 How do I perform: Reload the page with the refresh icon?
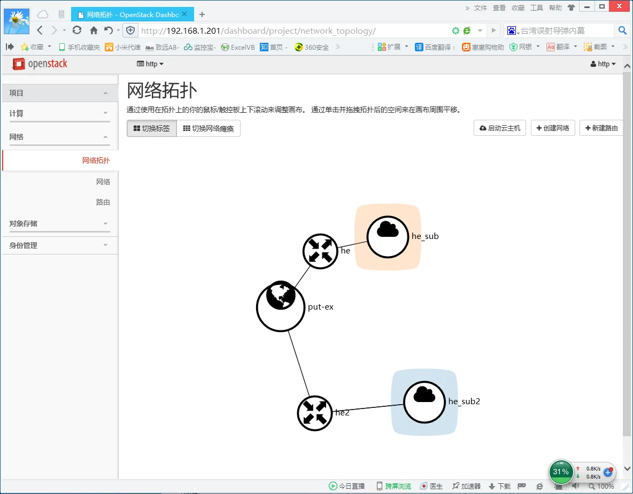(76, 30)
